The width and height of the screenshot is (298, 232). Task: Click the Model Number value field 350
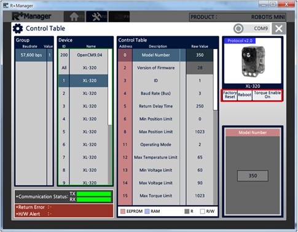tap(253, 176)
